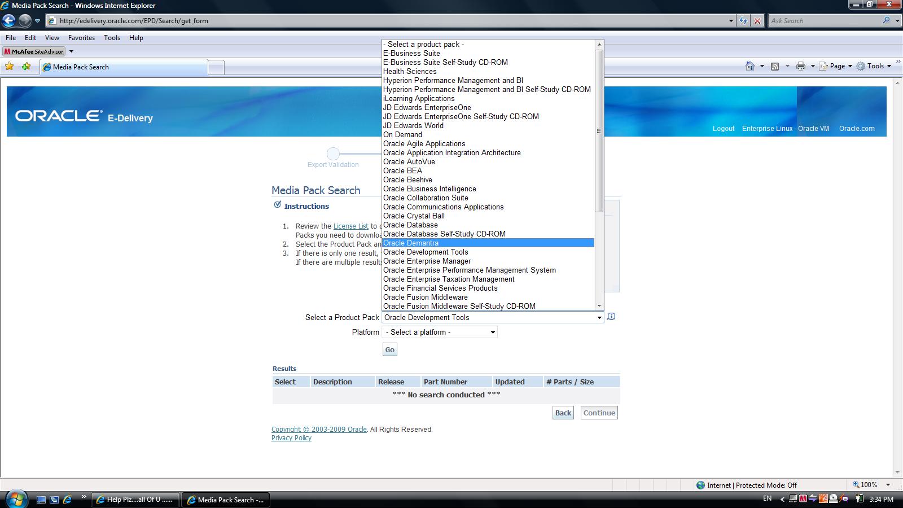Open the View menu
This screenshot has height=508, width=903.
click(52, 38)
